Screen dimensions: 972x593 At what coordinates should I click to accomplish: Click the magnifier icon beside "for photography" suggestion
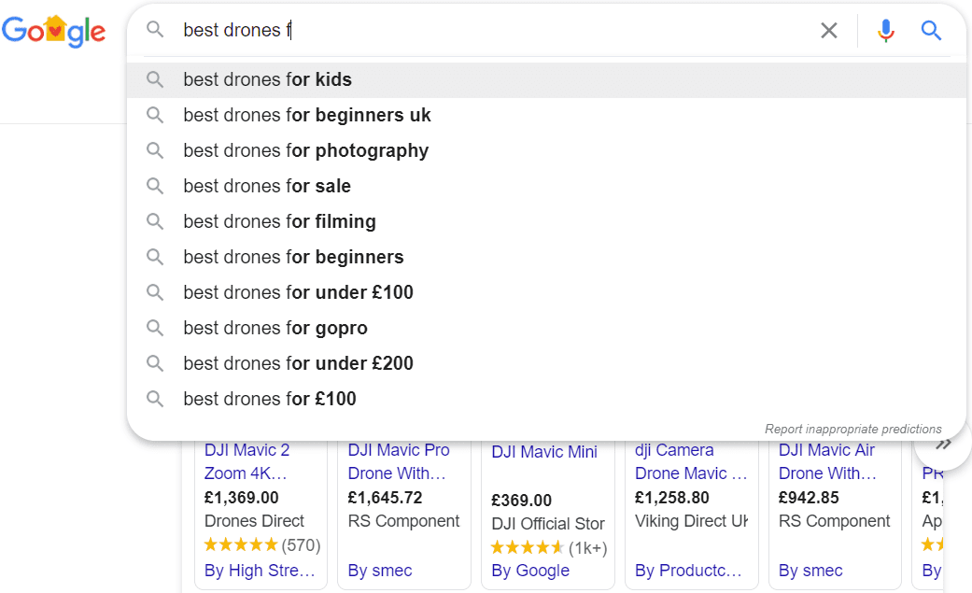[x=155, y=150]
